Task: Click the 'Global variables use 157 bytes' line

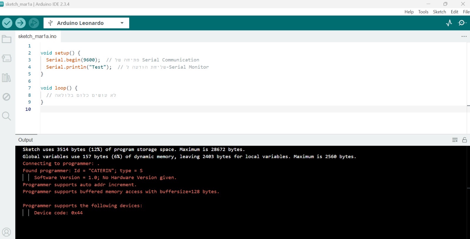Action: 189,157
